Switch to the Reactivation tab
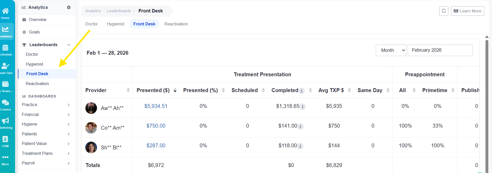The image size is (492, 173). click(x=176, y=24)
